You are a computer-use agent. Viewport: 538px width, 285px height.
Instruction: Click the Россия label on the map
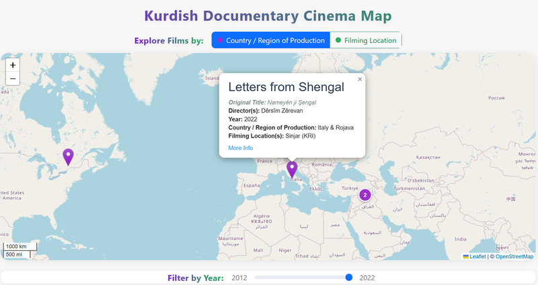click(x=496, y=98)
